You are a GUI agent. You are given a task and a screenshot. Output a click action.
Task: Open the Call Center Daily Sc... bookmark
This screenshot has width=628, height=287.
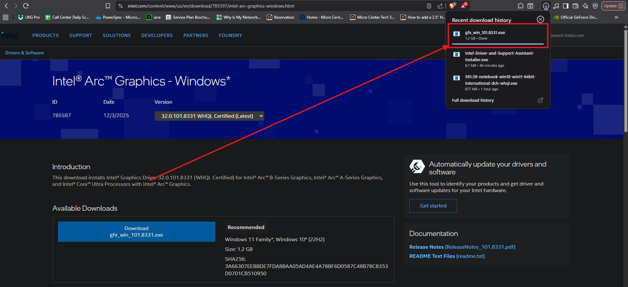(x=67, y=17)
